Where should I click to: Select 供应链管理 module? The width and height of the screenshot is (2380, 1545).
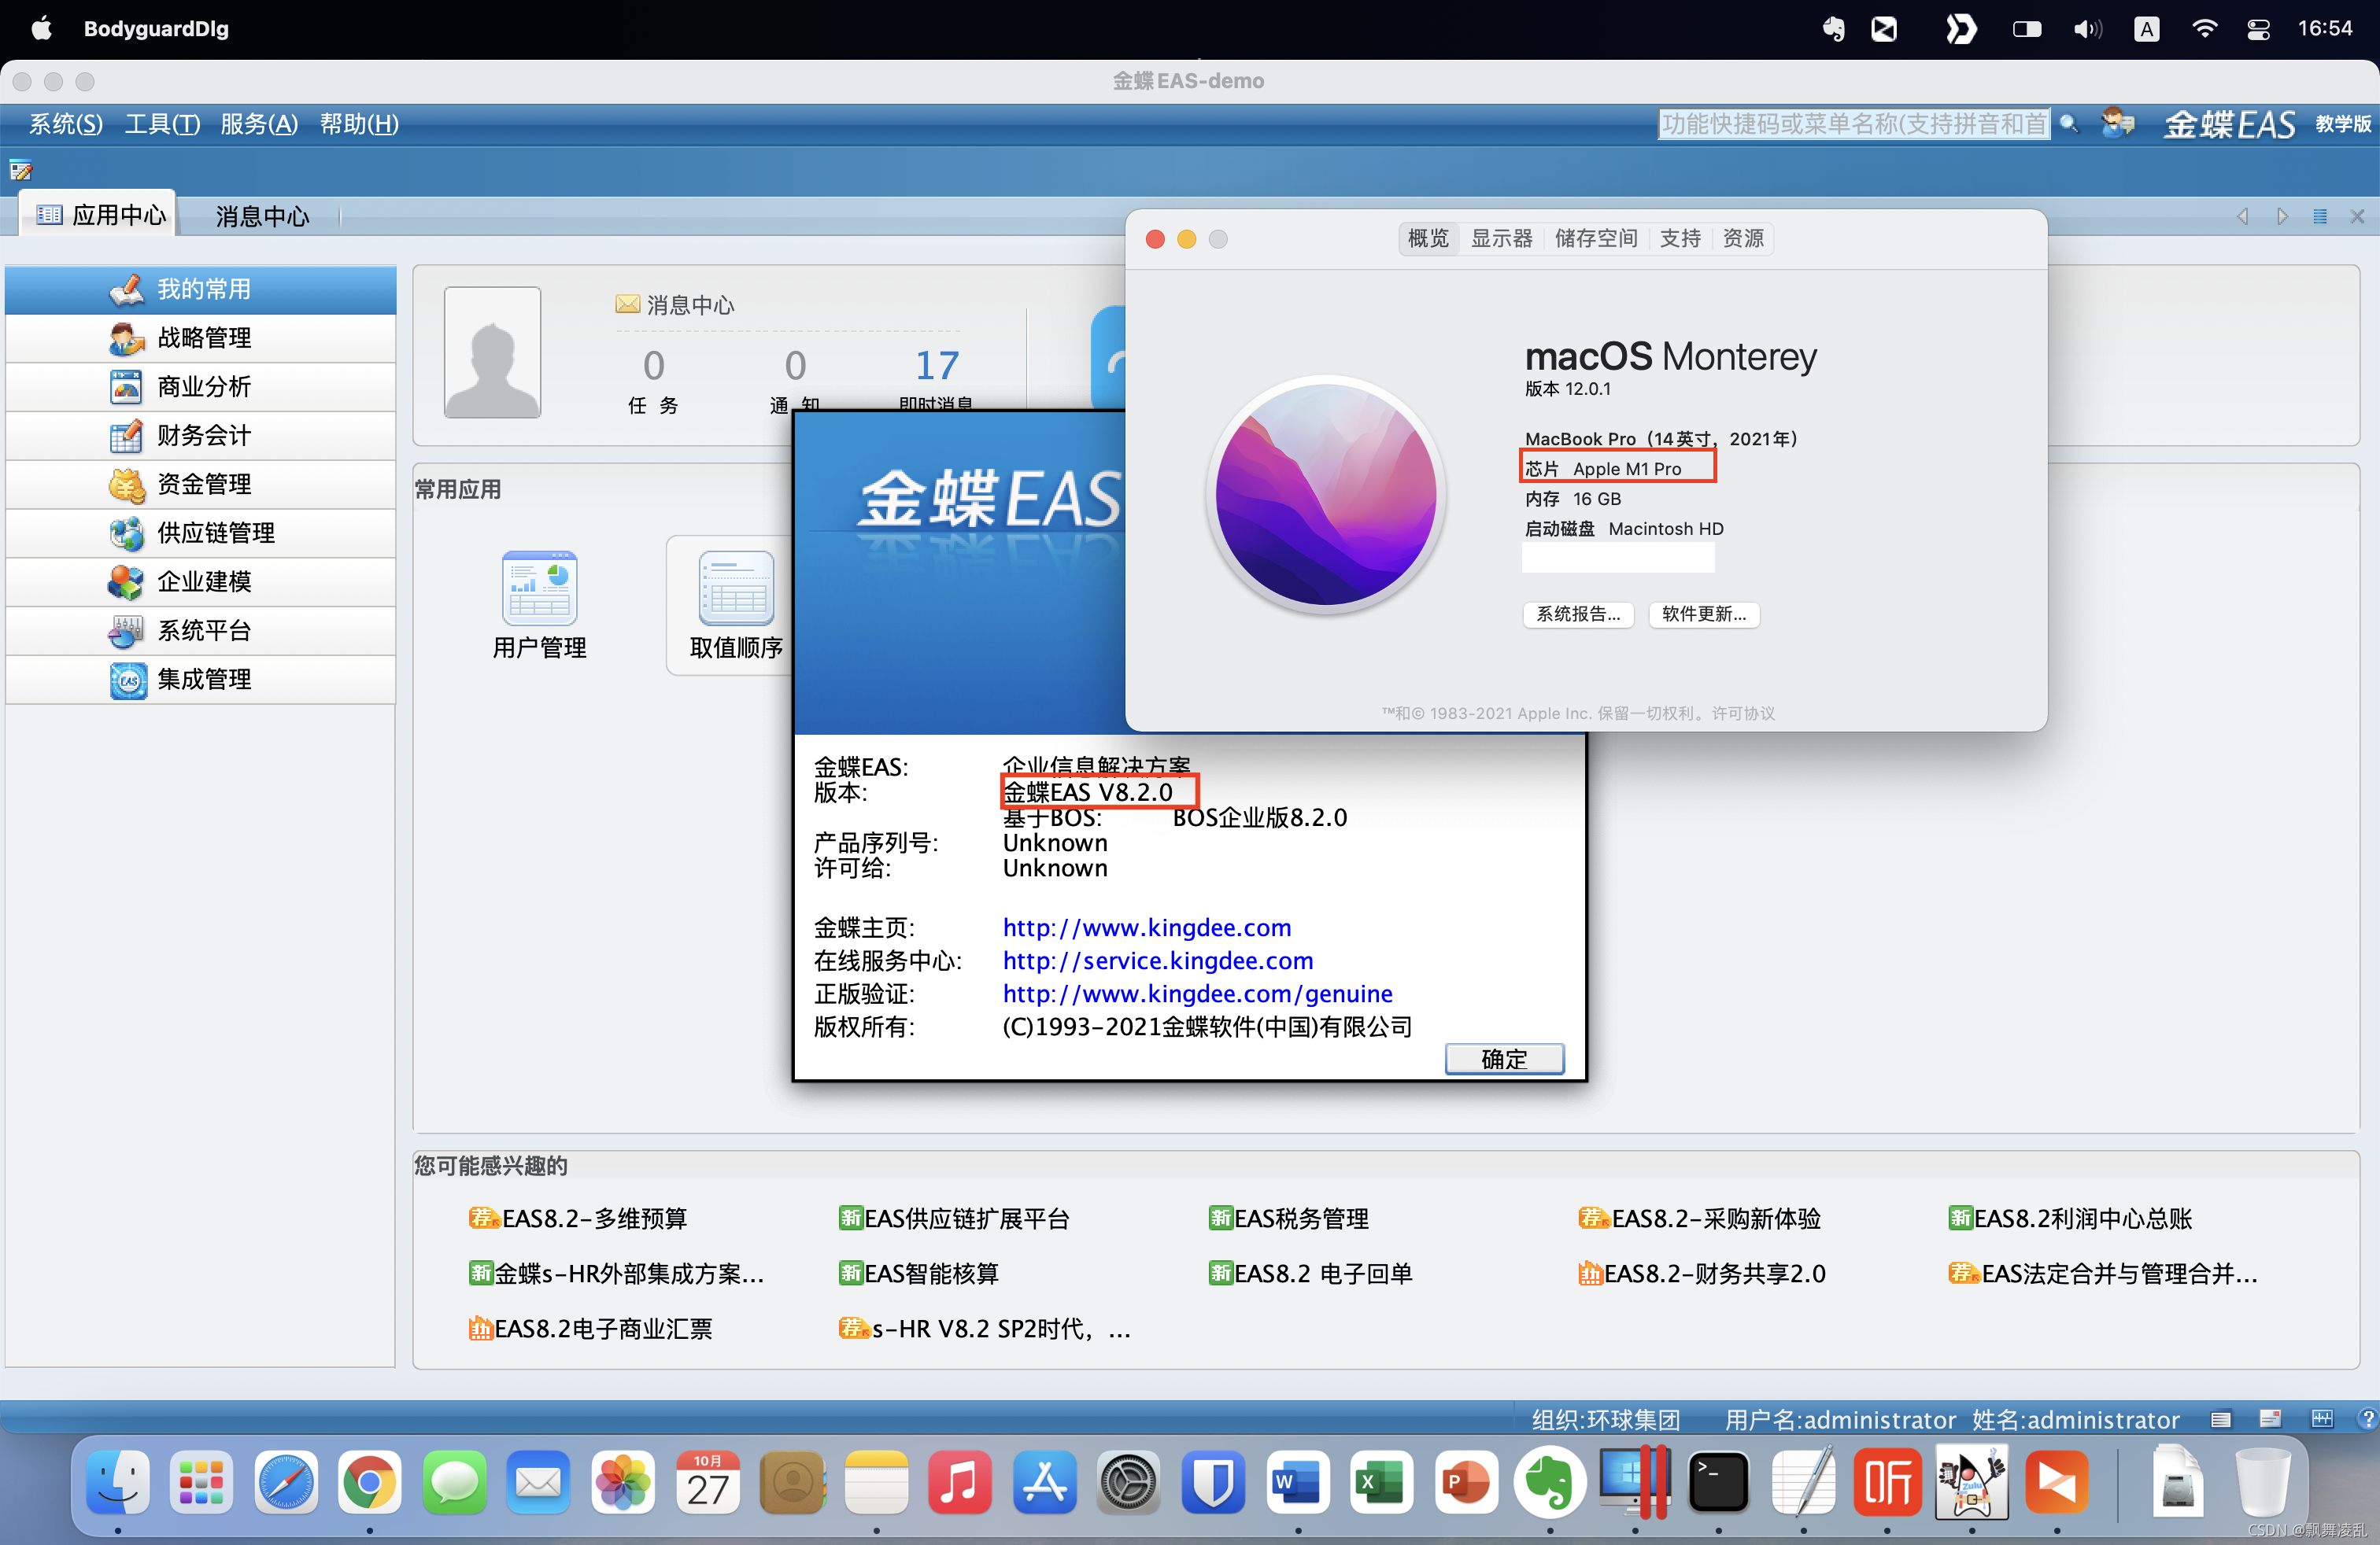point(200,533)
